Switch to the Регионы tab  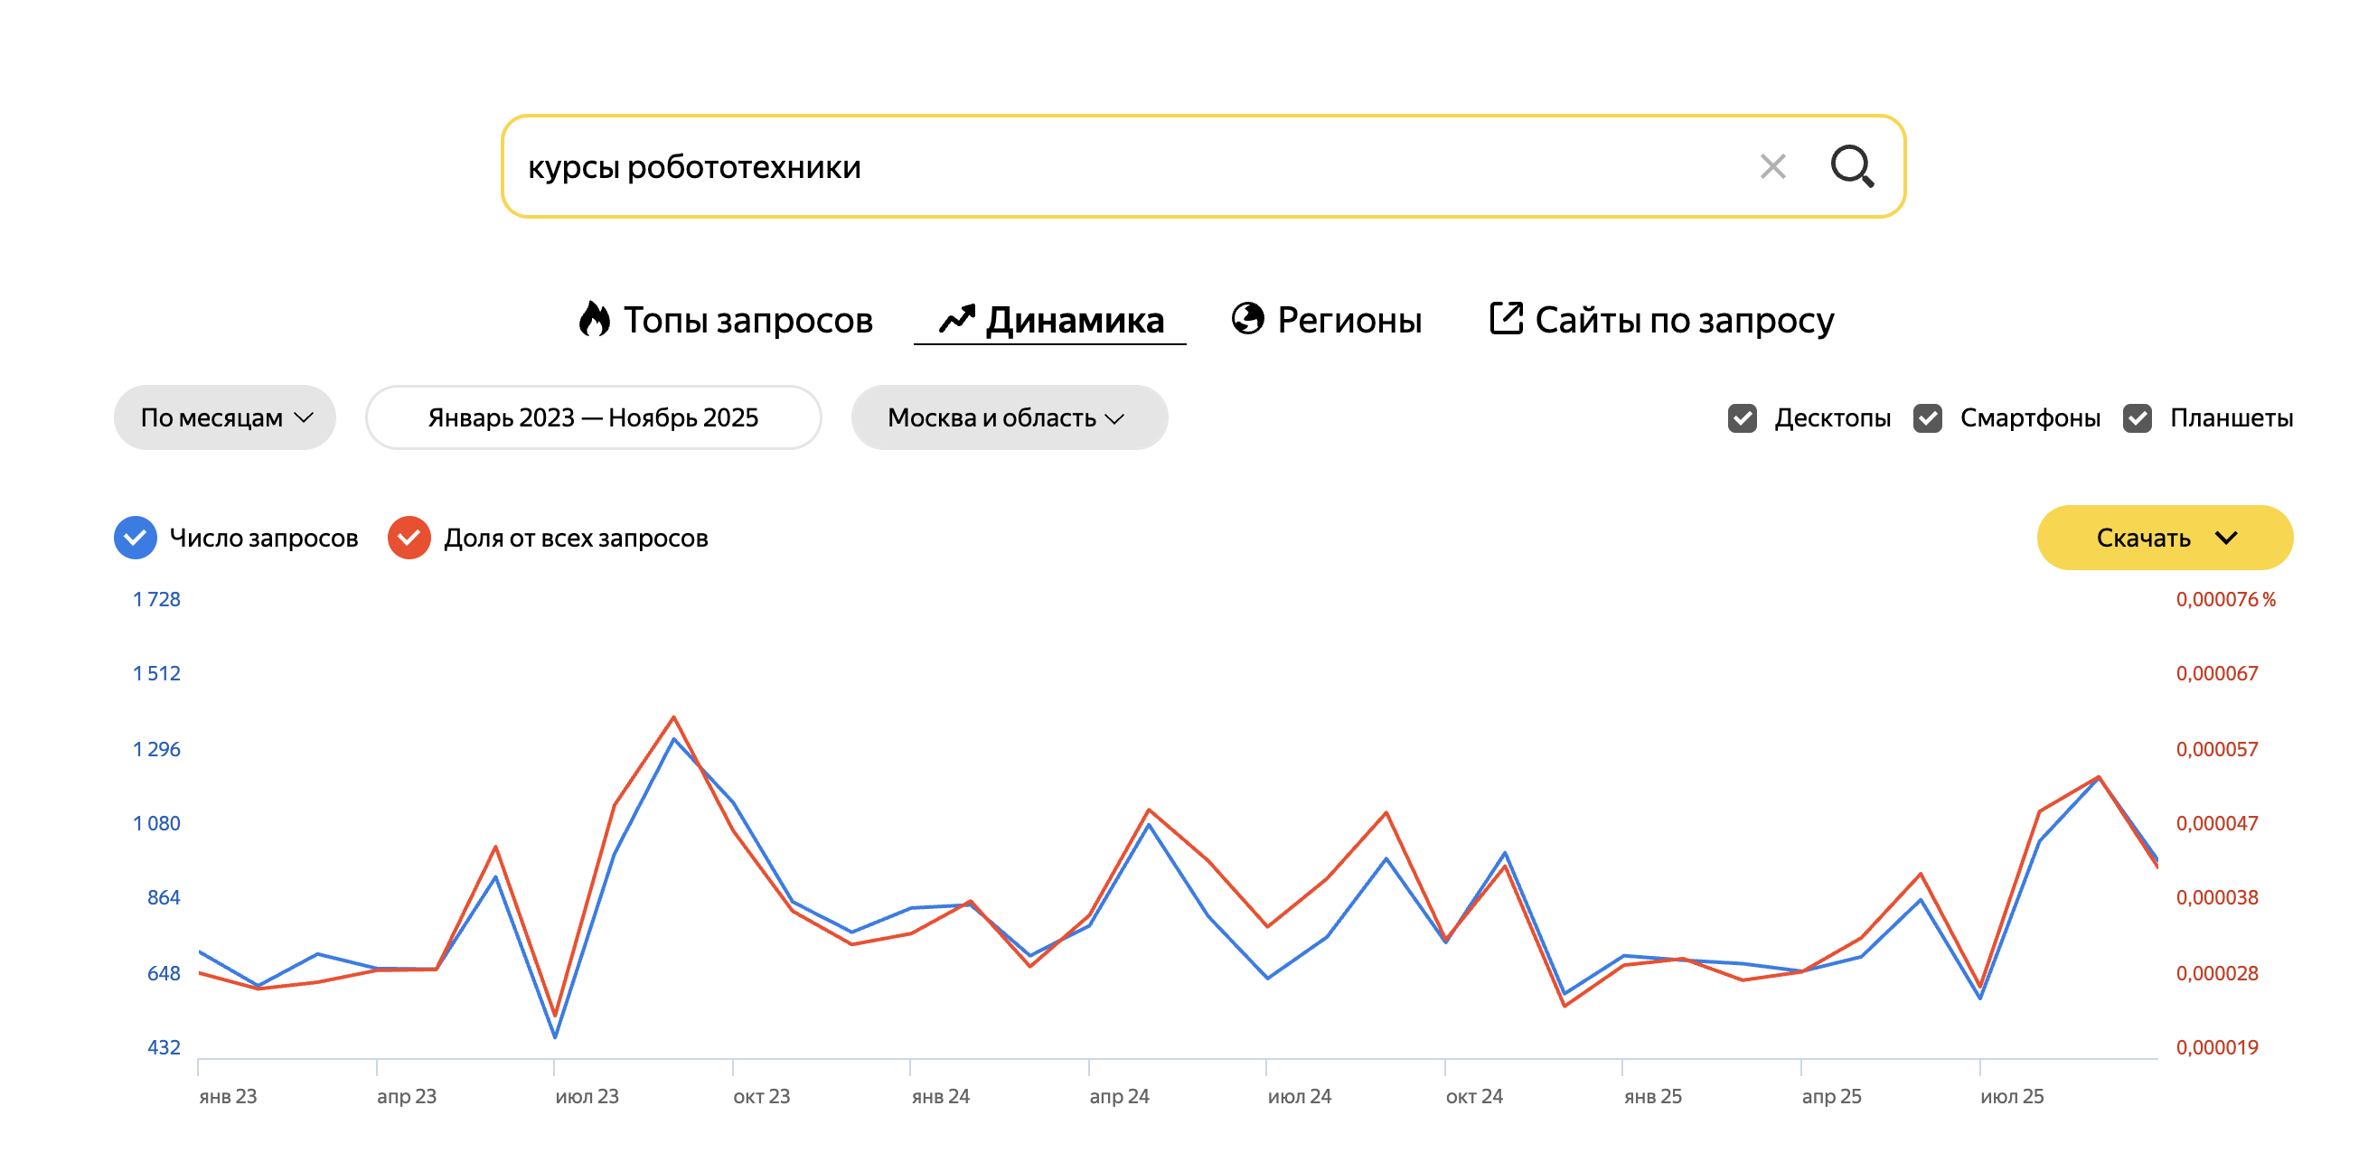click(x=1348, y=320)
